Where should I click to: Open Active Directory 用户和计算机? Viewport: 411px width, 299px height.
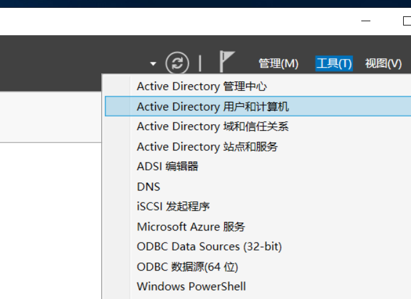click(x=258, y=106)
